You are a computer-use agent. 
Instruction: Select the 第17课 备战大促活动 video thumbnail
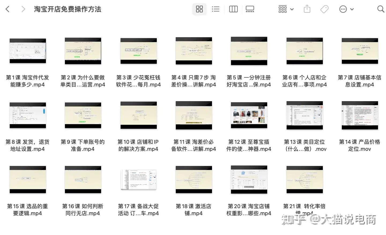coord(139,180)
